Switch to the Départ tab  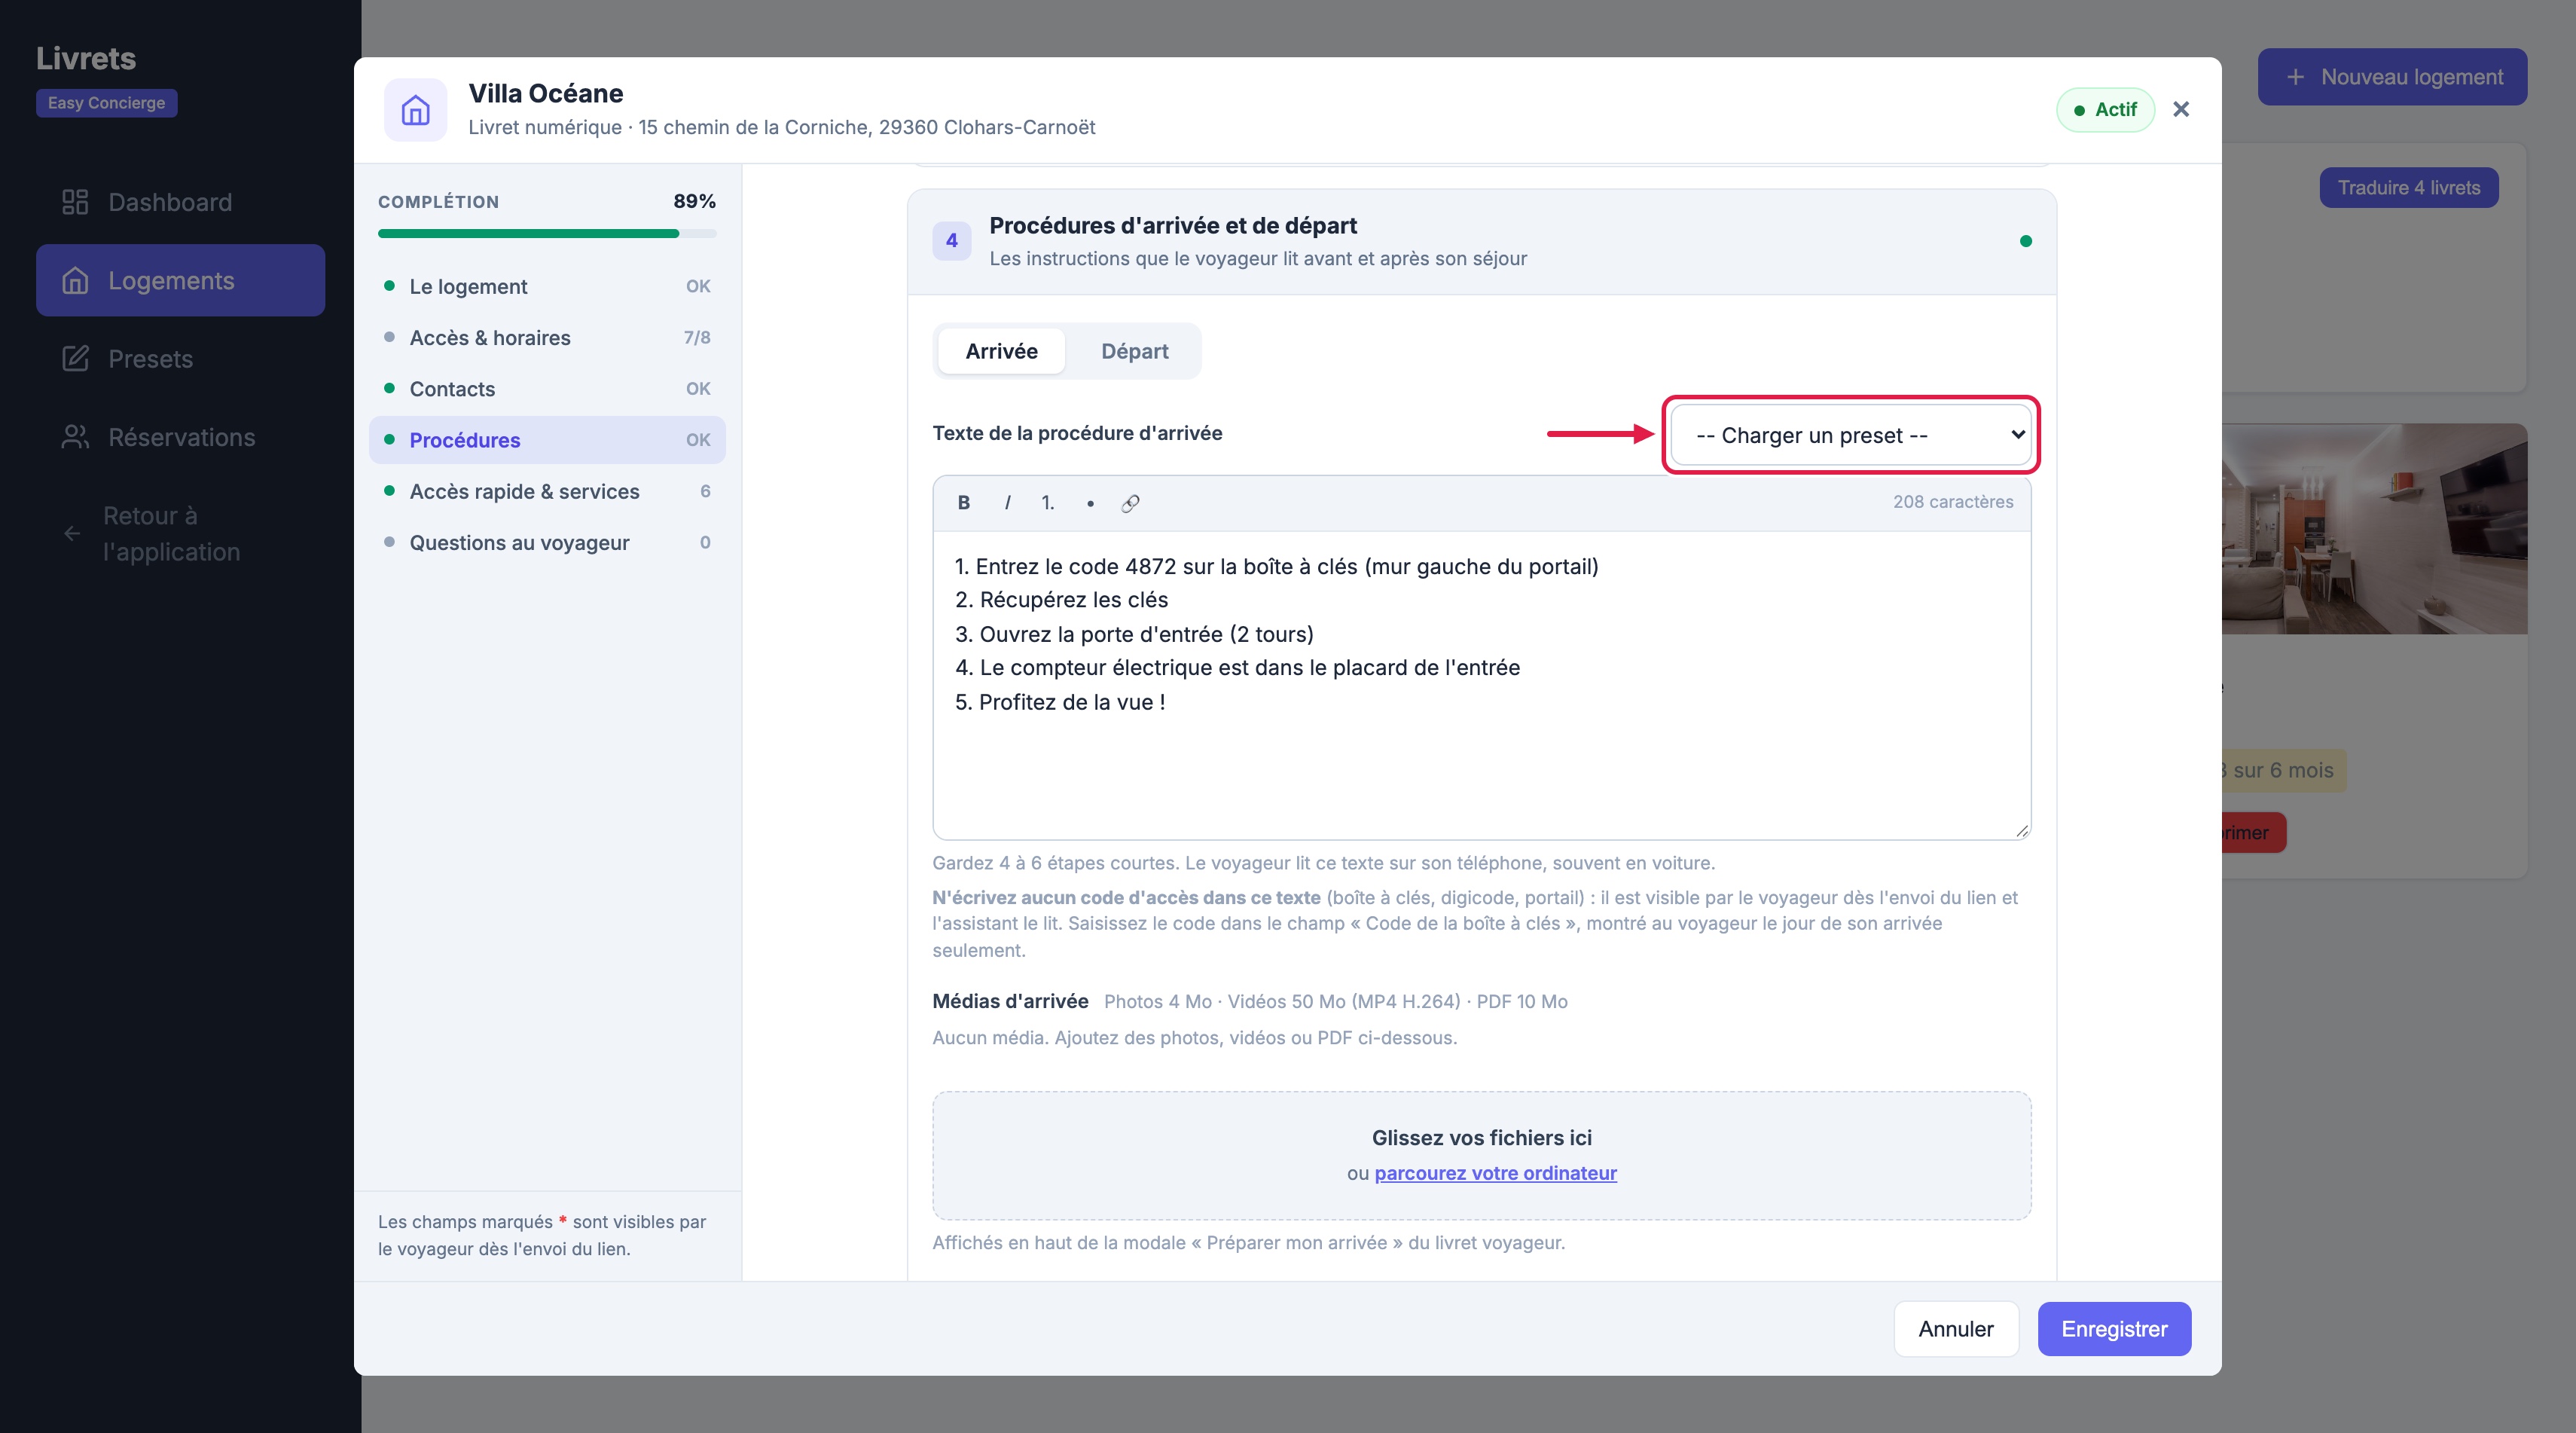tap(1134, 351)
